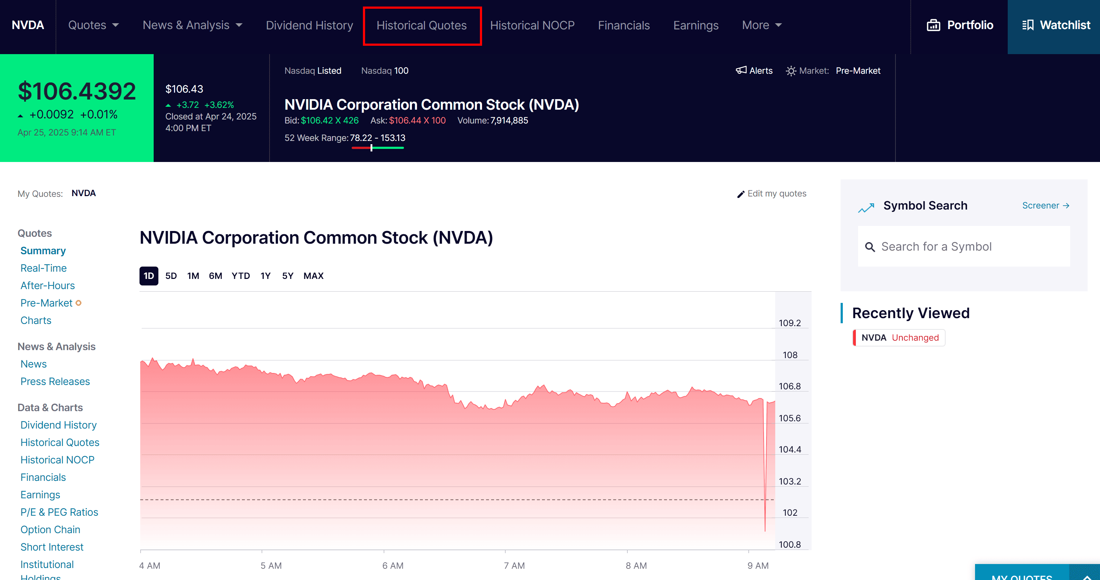Click the Market status sun icon
This screenshot has width=1100, height=580.
(791, 71)
